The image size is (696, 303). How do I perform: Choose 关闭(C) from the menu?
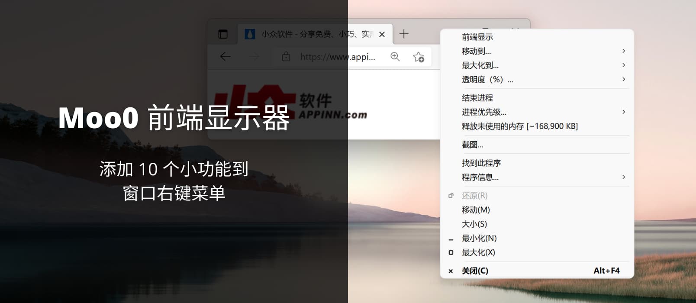point(537,271)
